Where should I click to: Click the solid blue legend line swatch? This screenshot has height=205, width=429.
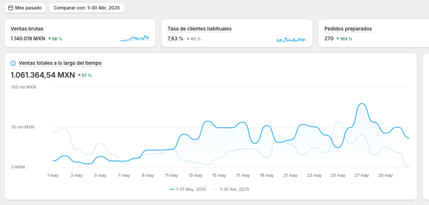(x=172, y=189)
